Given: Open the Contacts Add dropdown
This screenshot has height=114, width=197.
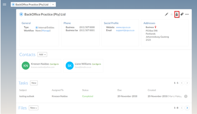Looking at the screenshot, I should click(43, 55).
